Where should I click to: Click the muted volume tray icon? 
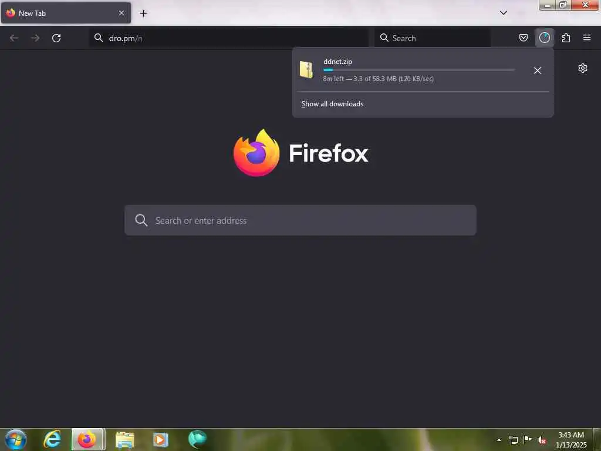tap(542, 440)
